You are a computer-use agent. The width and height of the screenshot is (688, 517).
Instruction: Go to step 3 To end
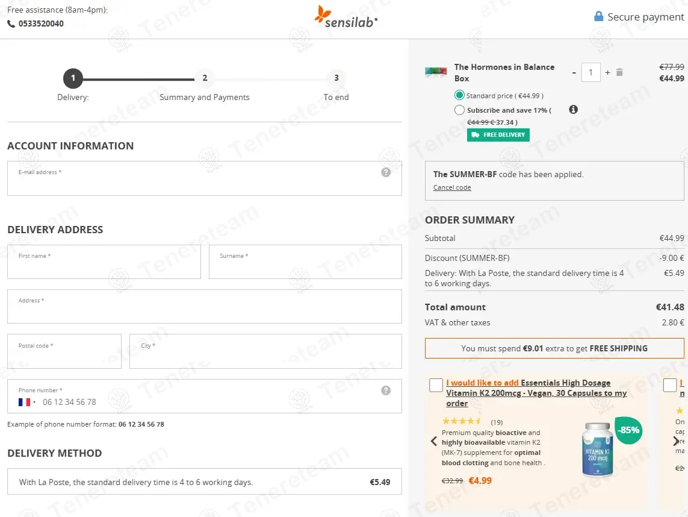coord(336,78)
